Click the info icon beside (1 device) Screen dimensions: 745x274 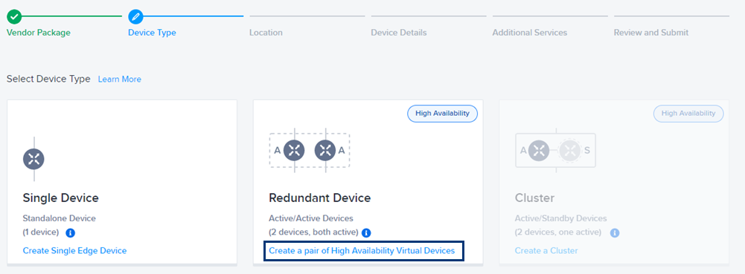pyautogui.click(x=70, y=232)
